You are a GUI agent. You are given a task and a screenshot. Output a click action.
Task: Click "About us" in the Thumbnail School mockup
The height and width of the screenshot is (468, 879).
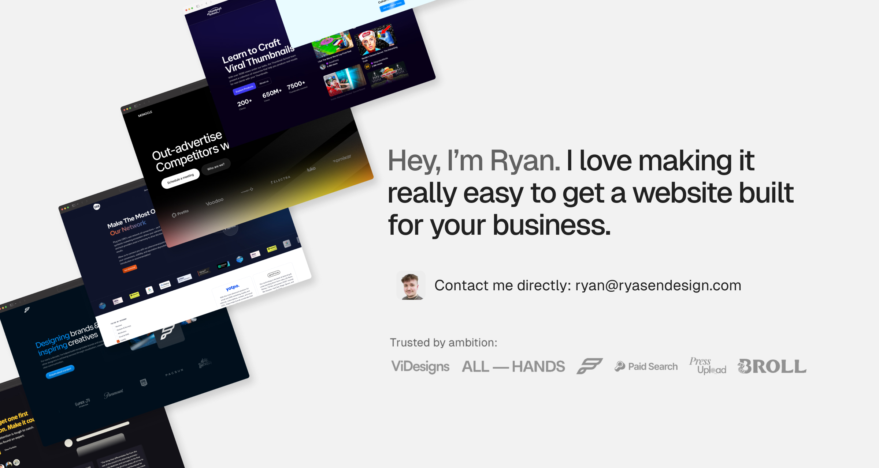(x=264, y=82)
